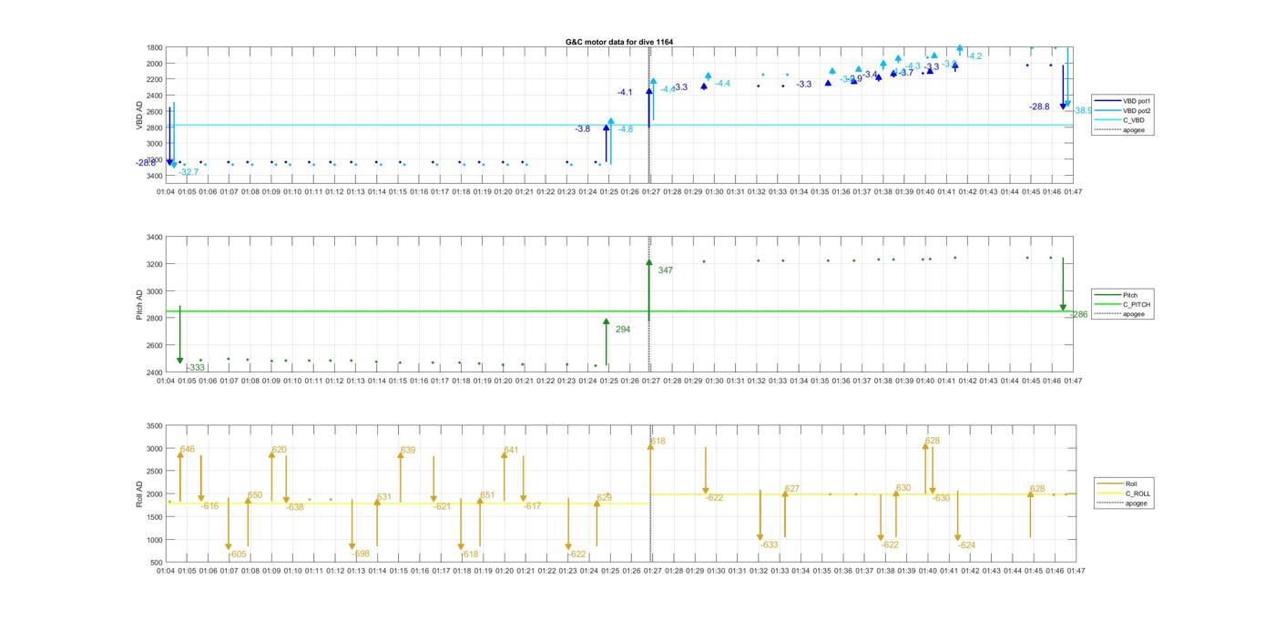This screenshot has width=1275, height=631.
Task: Click the '-638' roll label
Action: click(x=295, y=508)
